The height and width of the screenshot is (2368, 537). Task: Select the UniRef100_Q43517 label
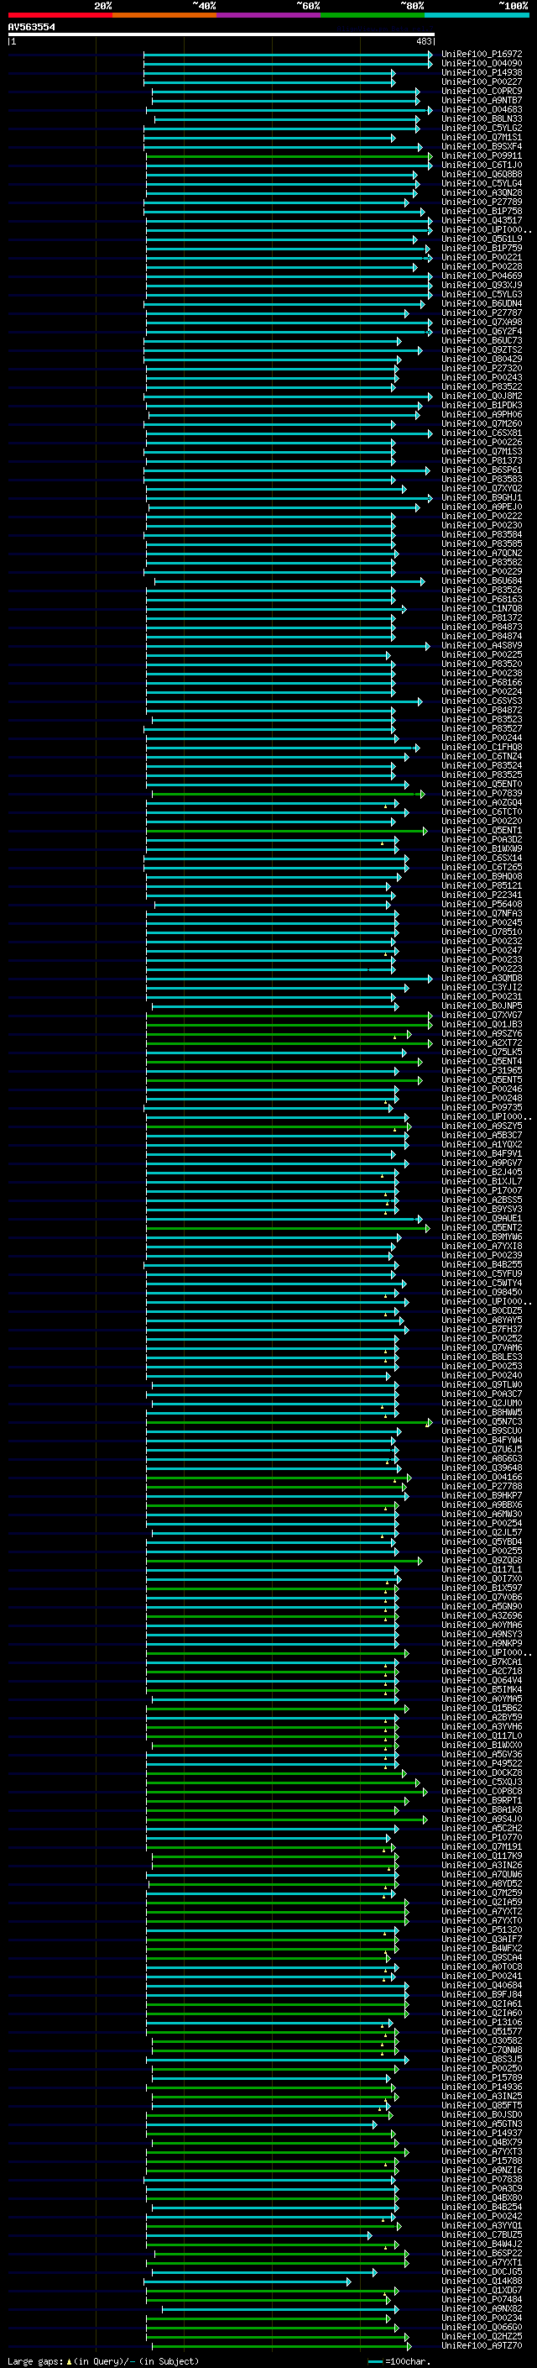click(x=481, y=221)
